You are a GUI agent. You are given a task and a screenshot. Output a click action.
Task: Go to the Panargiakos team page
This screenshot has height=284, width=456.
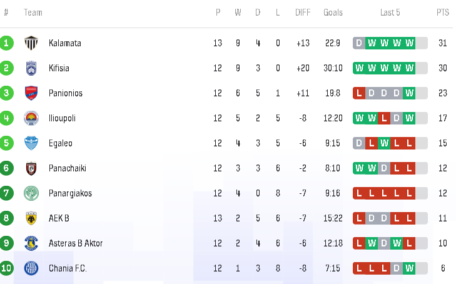[70, 193]
